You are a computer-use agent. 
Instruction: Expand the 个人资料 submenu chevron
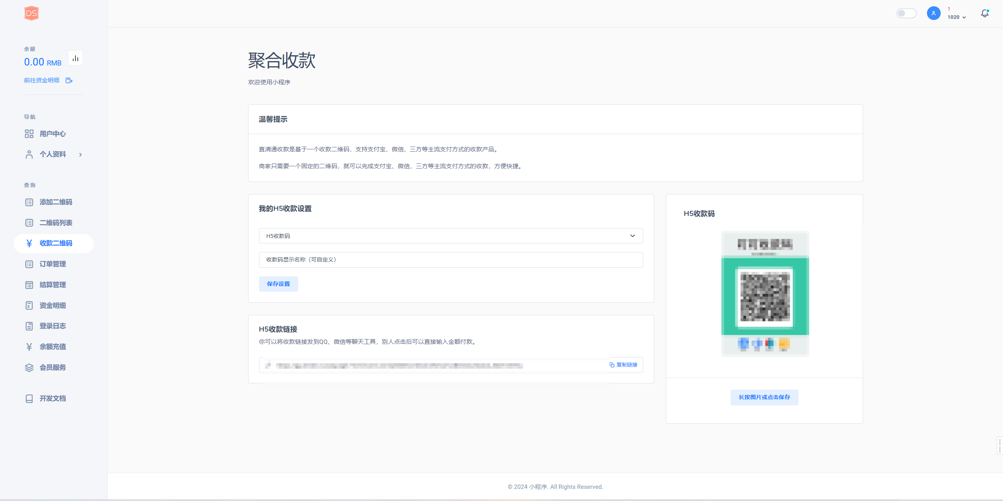point(80,154)
